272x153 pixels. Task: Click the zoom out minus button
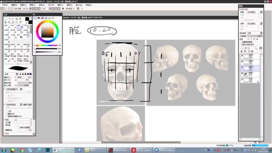pyautogui.click(x=33, y=9)
